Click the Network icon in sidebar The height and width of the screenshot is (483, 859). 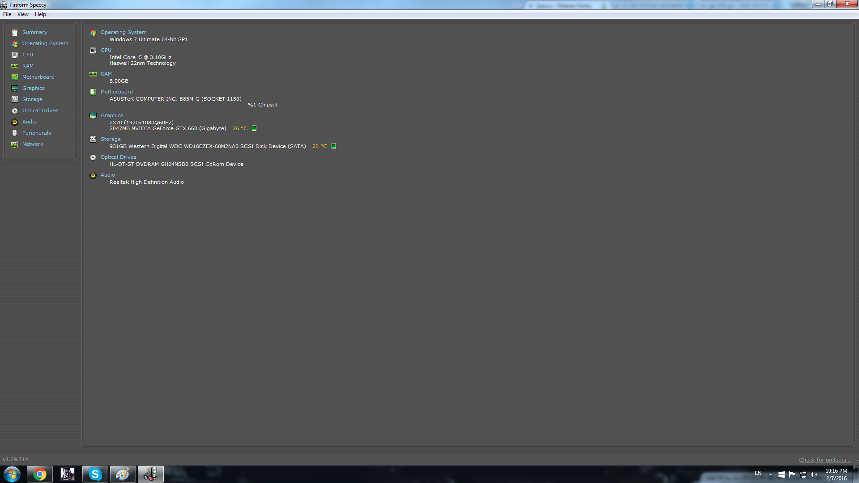click(15, 144)
